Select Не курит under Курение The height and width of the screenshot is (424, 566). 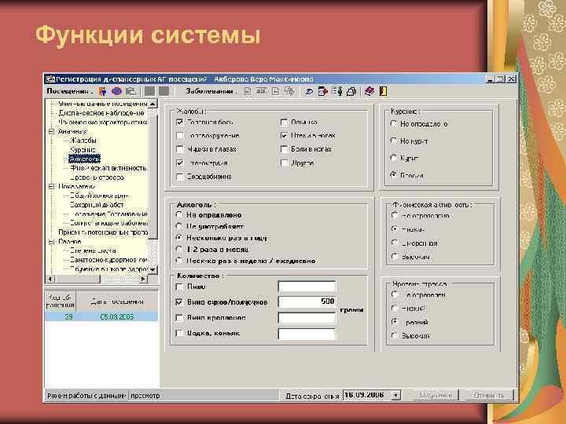[394, 141]
